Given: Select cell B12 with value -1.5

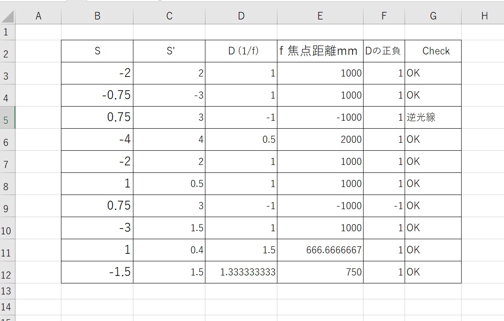Looking at the screenshot, I should coord(97,272).
